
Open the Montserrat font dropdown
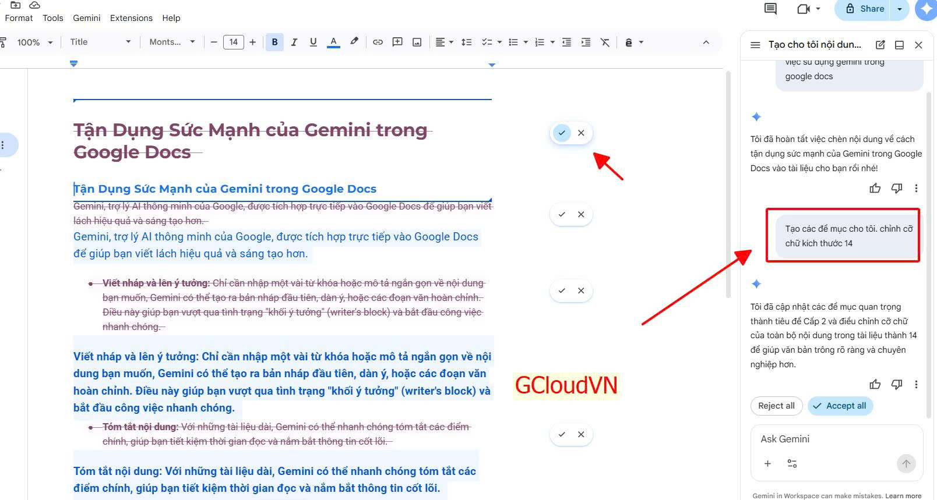(172, 42)
